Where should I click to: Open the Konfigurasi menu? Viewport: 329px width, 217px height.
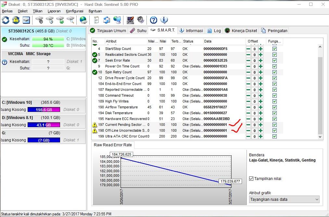(75, 11)
